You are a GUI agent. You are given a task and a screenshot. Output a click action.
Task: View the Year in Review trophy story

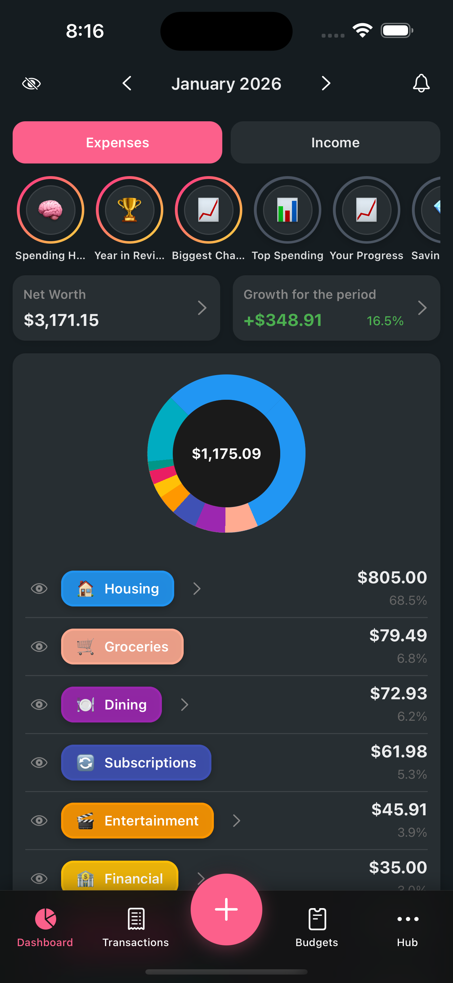[130, 210]
